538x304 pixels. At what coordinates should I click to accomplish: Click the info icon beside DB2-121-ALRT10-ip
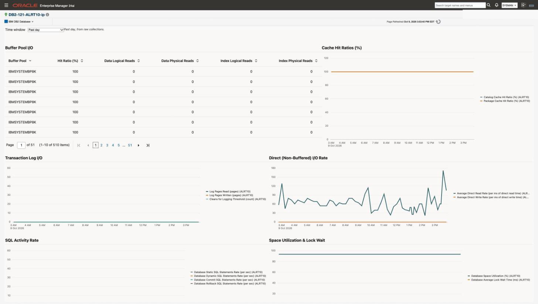pos(47,15)
